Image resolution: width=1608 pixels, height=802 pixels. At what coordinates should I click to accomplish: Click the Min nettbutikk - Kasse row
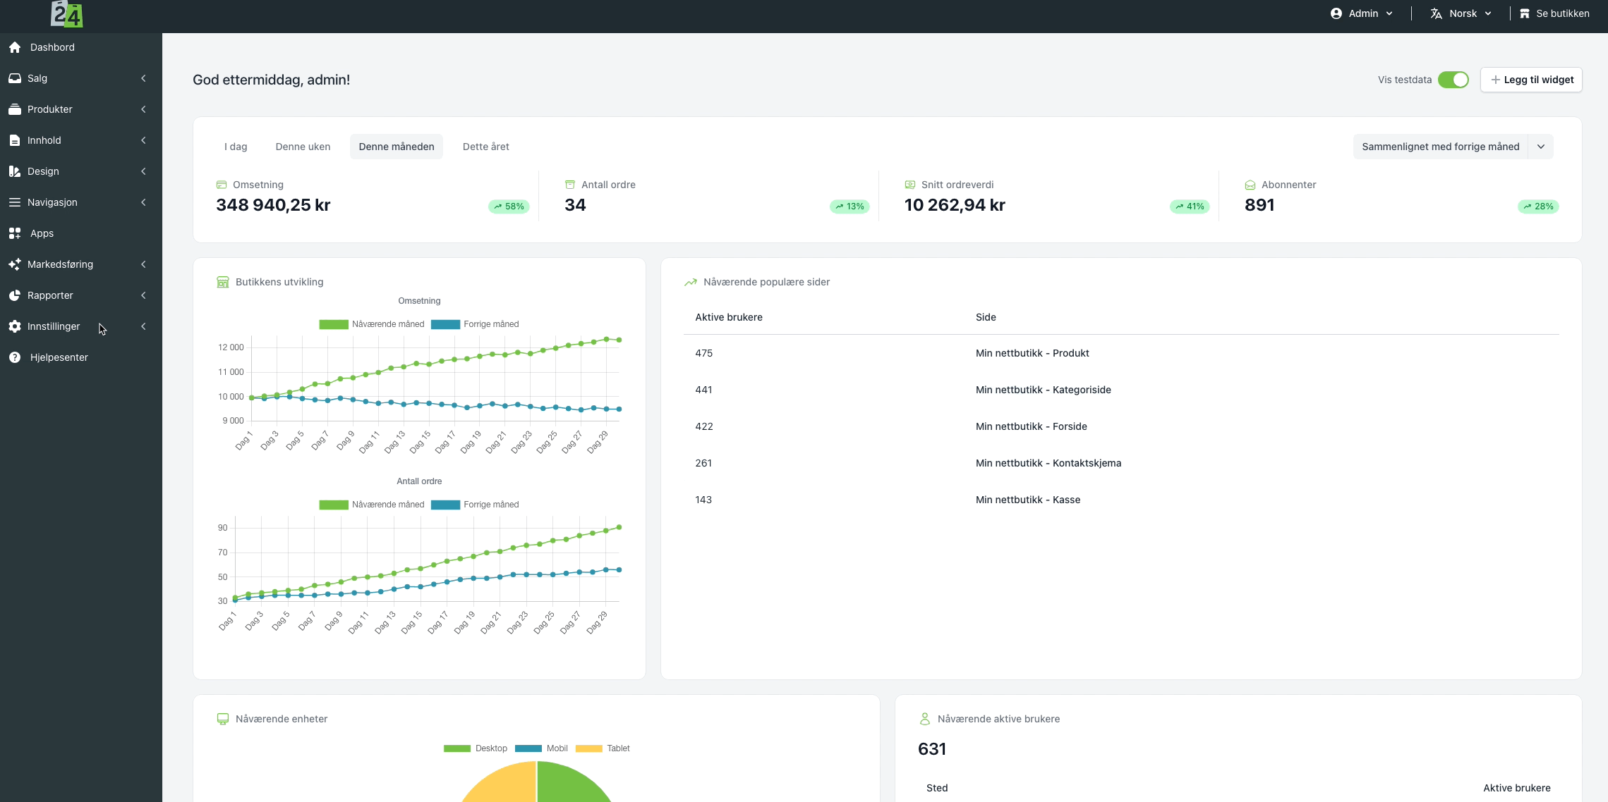click(1121, 500)
